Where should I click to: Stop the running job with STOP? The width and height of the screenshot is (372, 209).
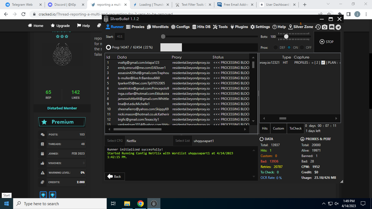327,42
